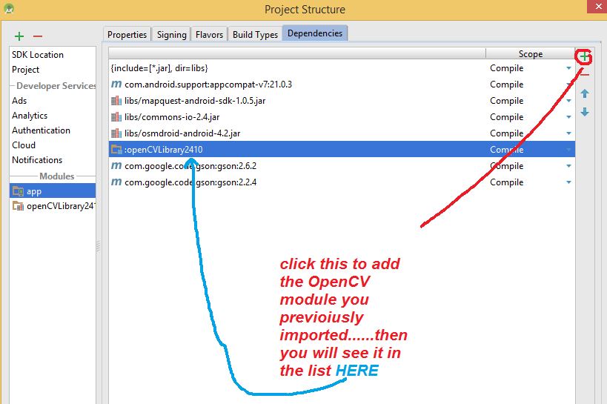
Task: Open scope dropdown for appcompat-v7 dependency
Action: pos(568,85)
